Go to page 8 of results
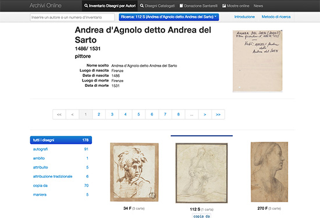 click(x=179, y=114)
